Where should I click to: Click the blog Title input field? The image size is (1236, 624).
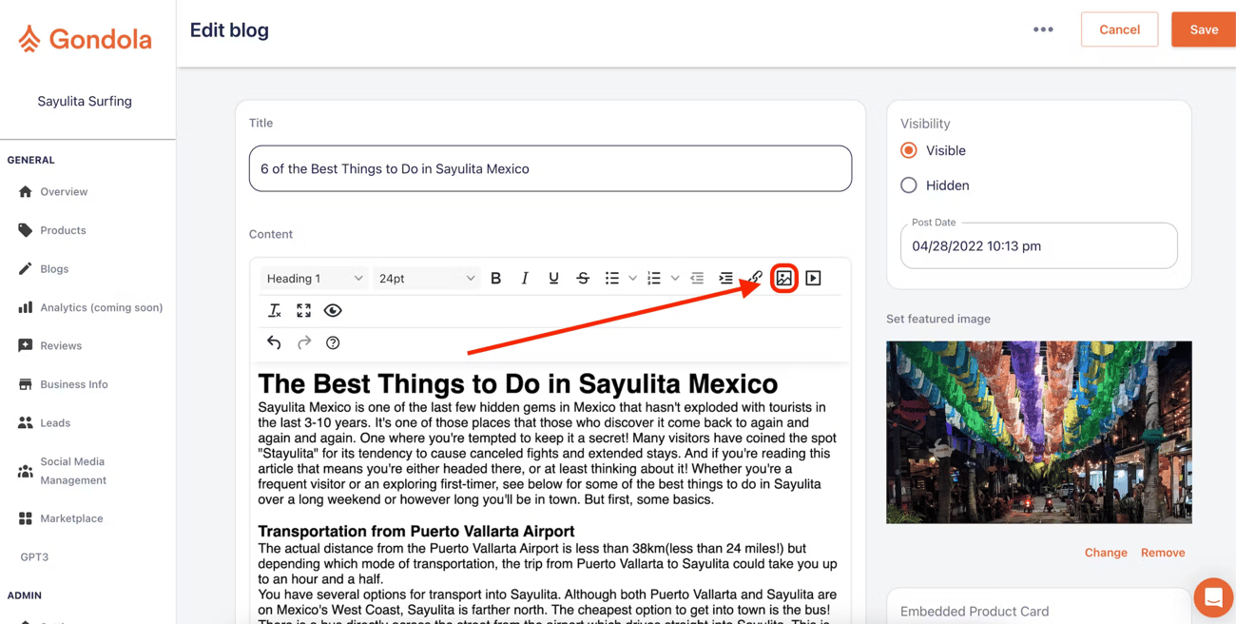click(550, 168)
